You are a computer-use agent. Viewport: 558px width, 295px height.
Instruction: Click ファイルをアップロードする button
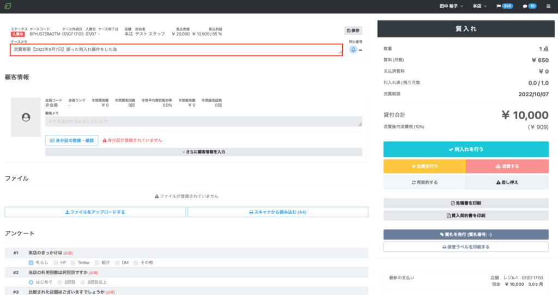coord(95,212)
